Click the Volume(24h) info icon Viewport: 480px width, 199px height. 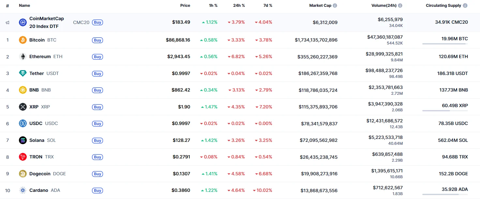[x=400, y=6]
